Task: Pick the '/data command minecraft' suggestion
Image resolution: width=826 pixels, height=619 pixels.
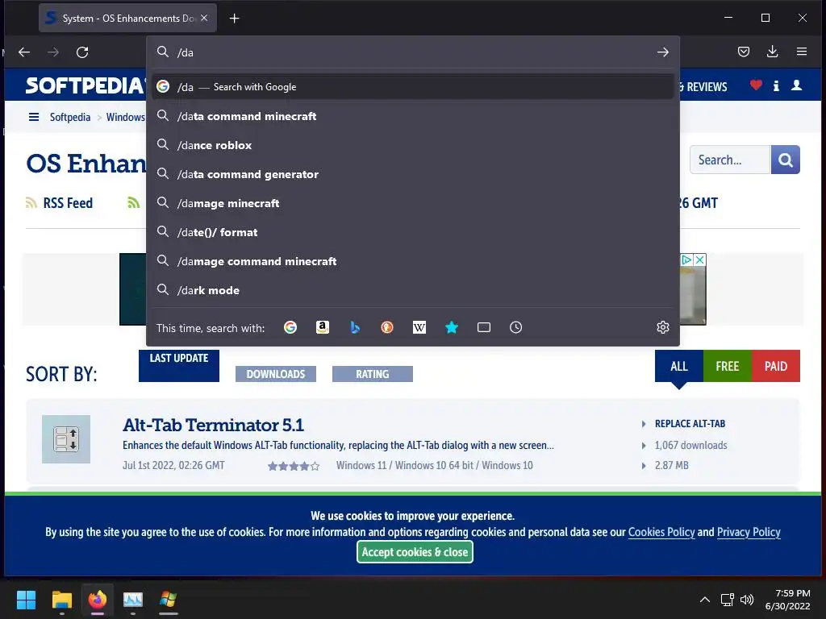Action: [413, 116]
